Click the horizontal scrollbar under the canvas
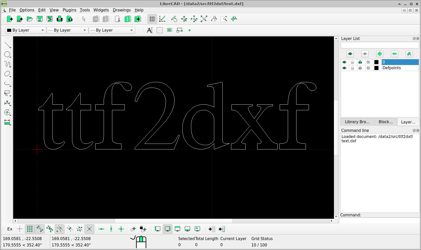 click(173, 221)
